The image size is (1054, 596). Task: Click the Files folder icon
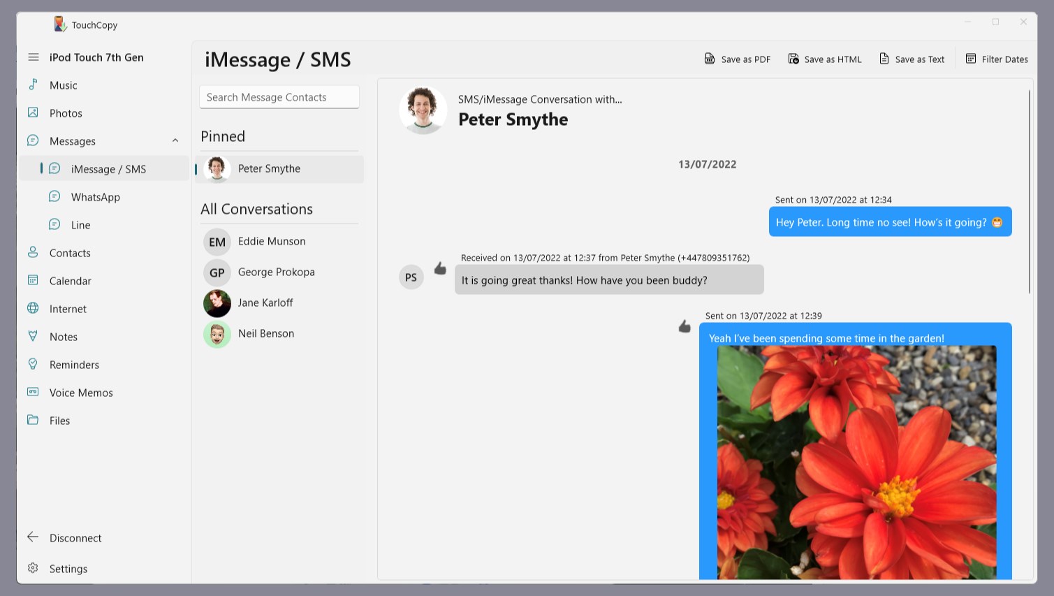coord(33,420)
